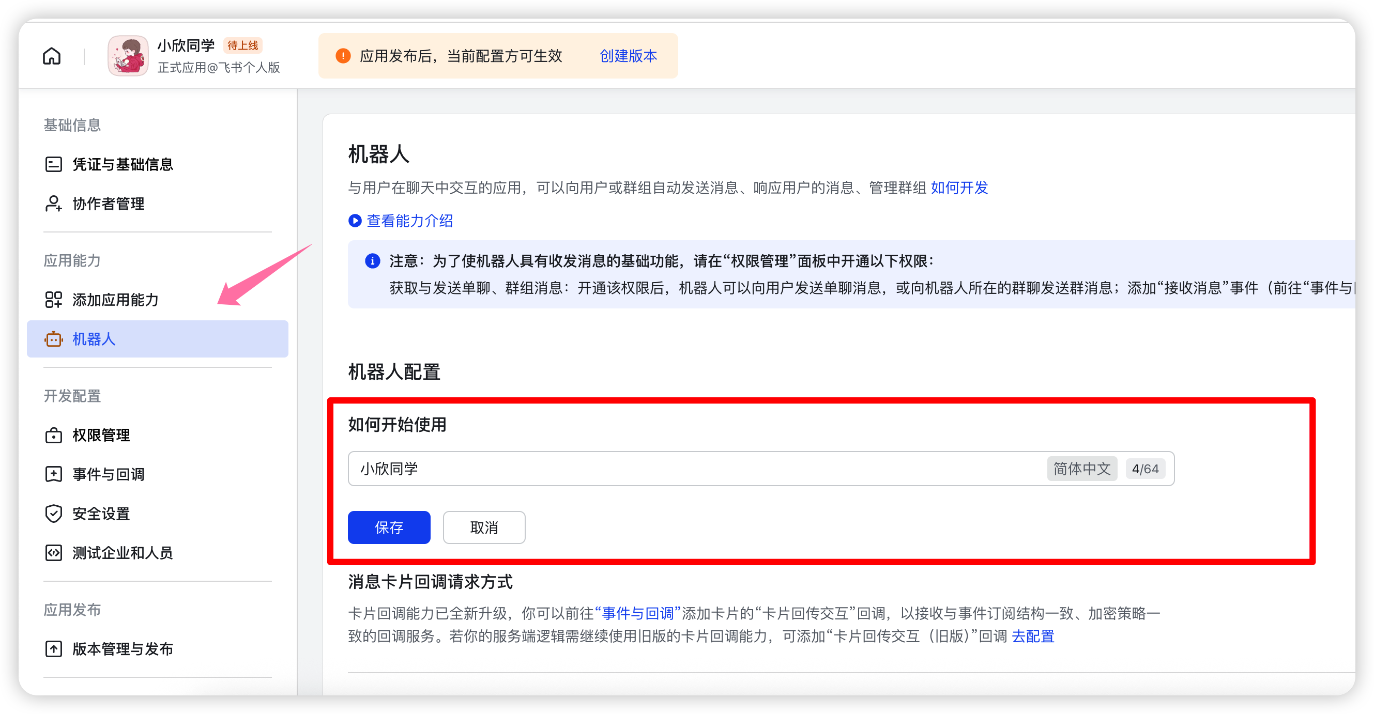This screenshot has width=1374, height=714.
Task: Click the 权限管理 lock icon
Action: coord(53,435)
